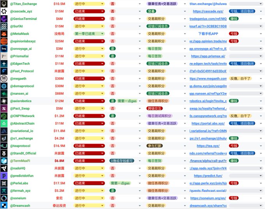This screenshot has height=209, width=265.
Task: Click the 跨链交互 tag in Pact_Swap row
Action: 155,108
